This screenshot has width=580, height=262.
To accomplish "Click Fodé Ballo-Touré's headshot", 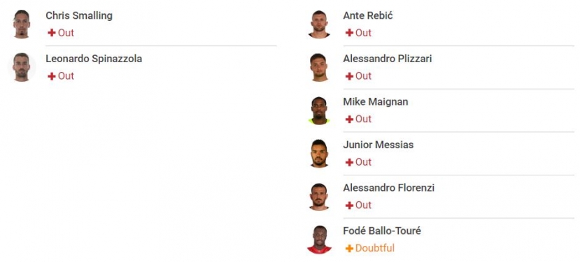I will pos(319,240).
